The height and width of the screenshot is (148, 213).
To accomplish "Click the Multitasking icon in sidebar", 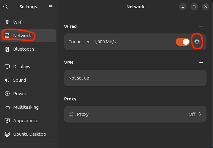I will pos(7,107).
